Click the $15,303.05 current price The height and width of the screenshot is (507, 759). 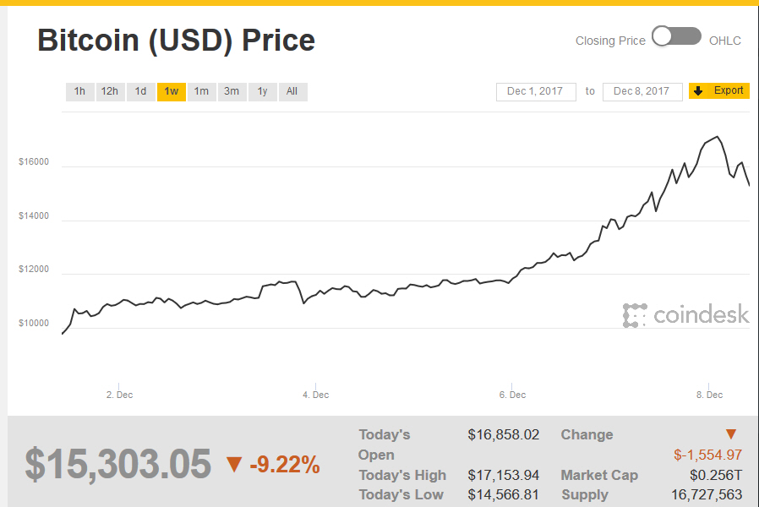[x=117, y=464]
